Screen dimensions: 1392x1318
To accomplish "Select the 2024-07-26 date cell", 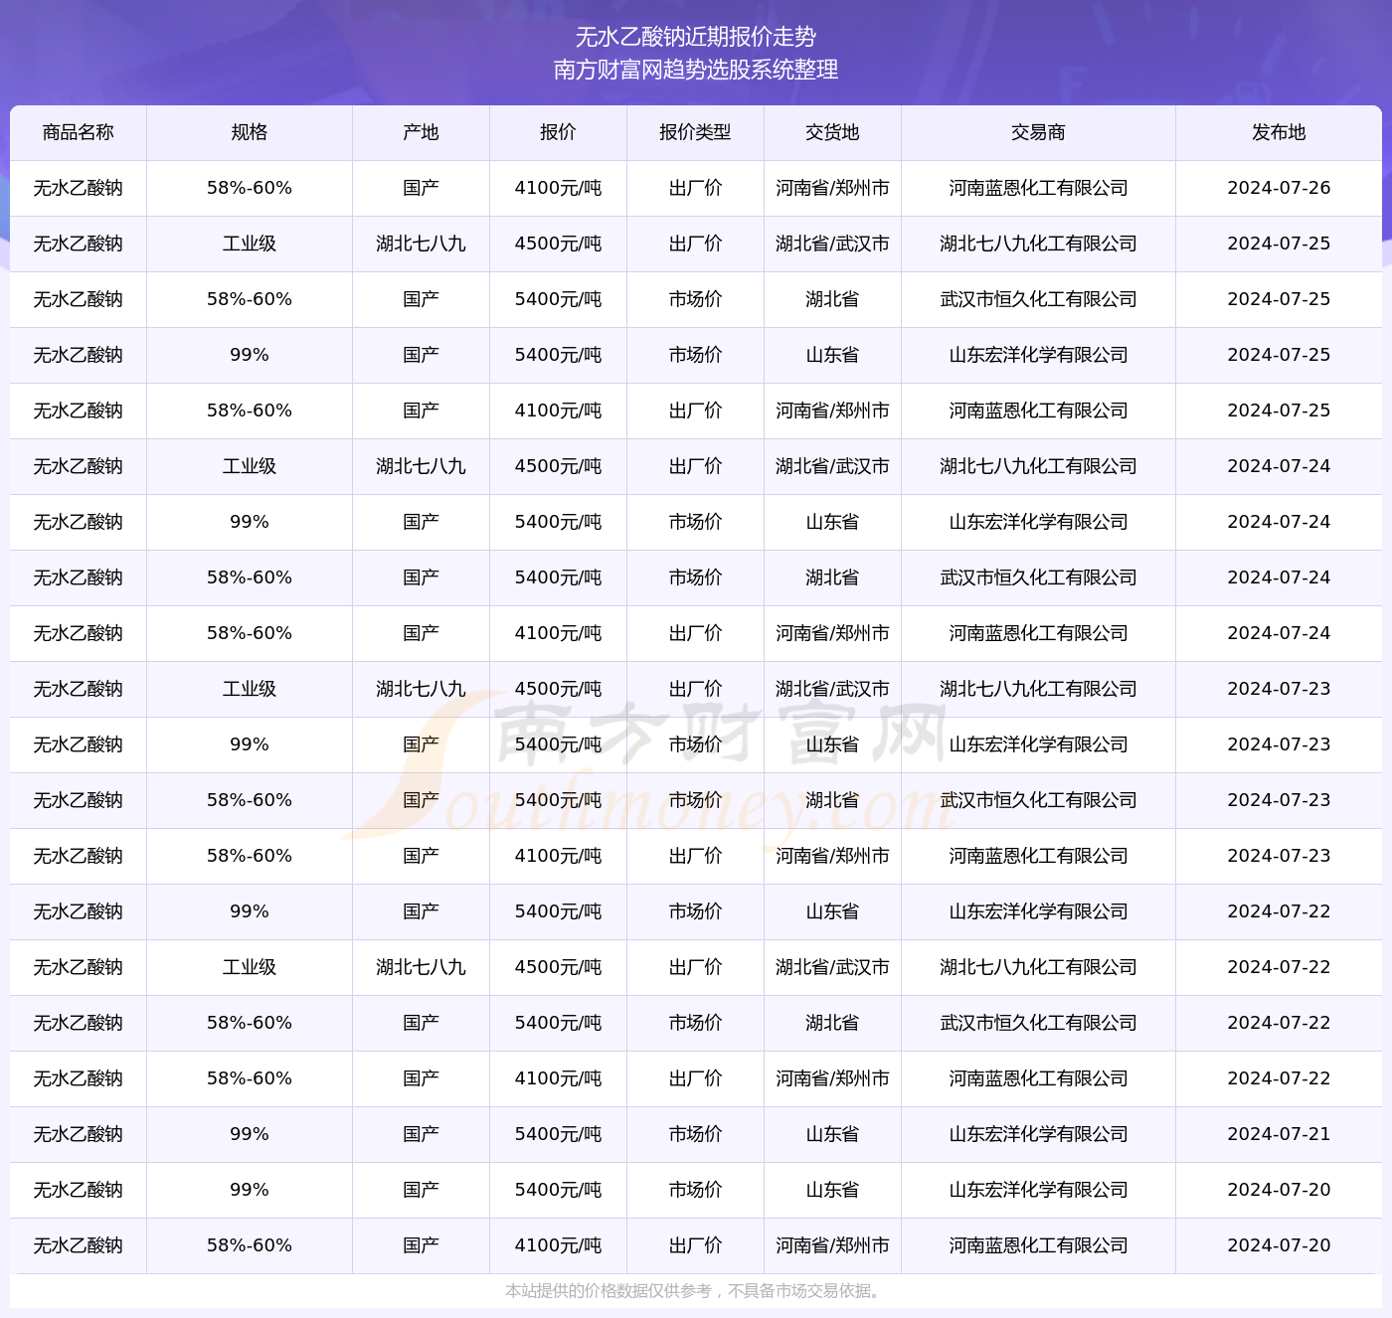I will coord(1279,188).
